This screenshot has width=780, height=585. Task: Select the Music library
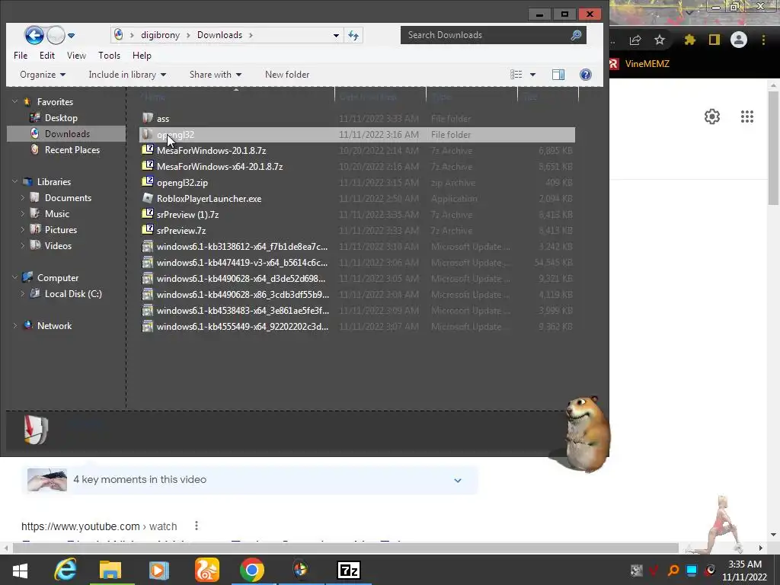(56, 214)
